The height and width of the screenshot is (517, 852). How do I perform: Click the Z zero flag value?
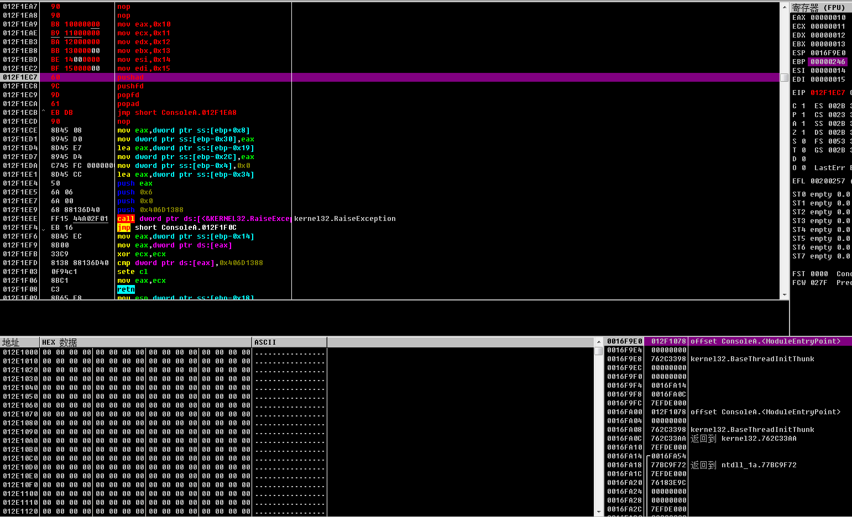click(x=803, y=133)
